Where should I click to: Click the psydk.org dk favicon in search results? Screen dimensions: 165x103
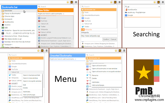[x=126, y=12]
